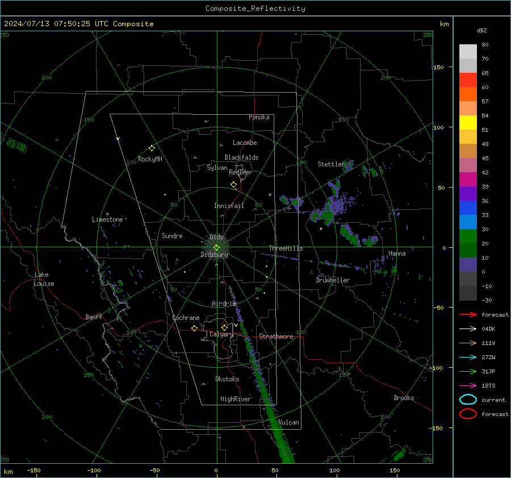Click the dBZ legend heading
This screenshot has width=511, height=478.
tap(481, 30)
